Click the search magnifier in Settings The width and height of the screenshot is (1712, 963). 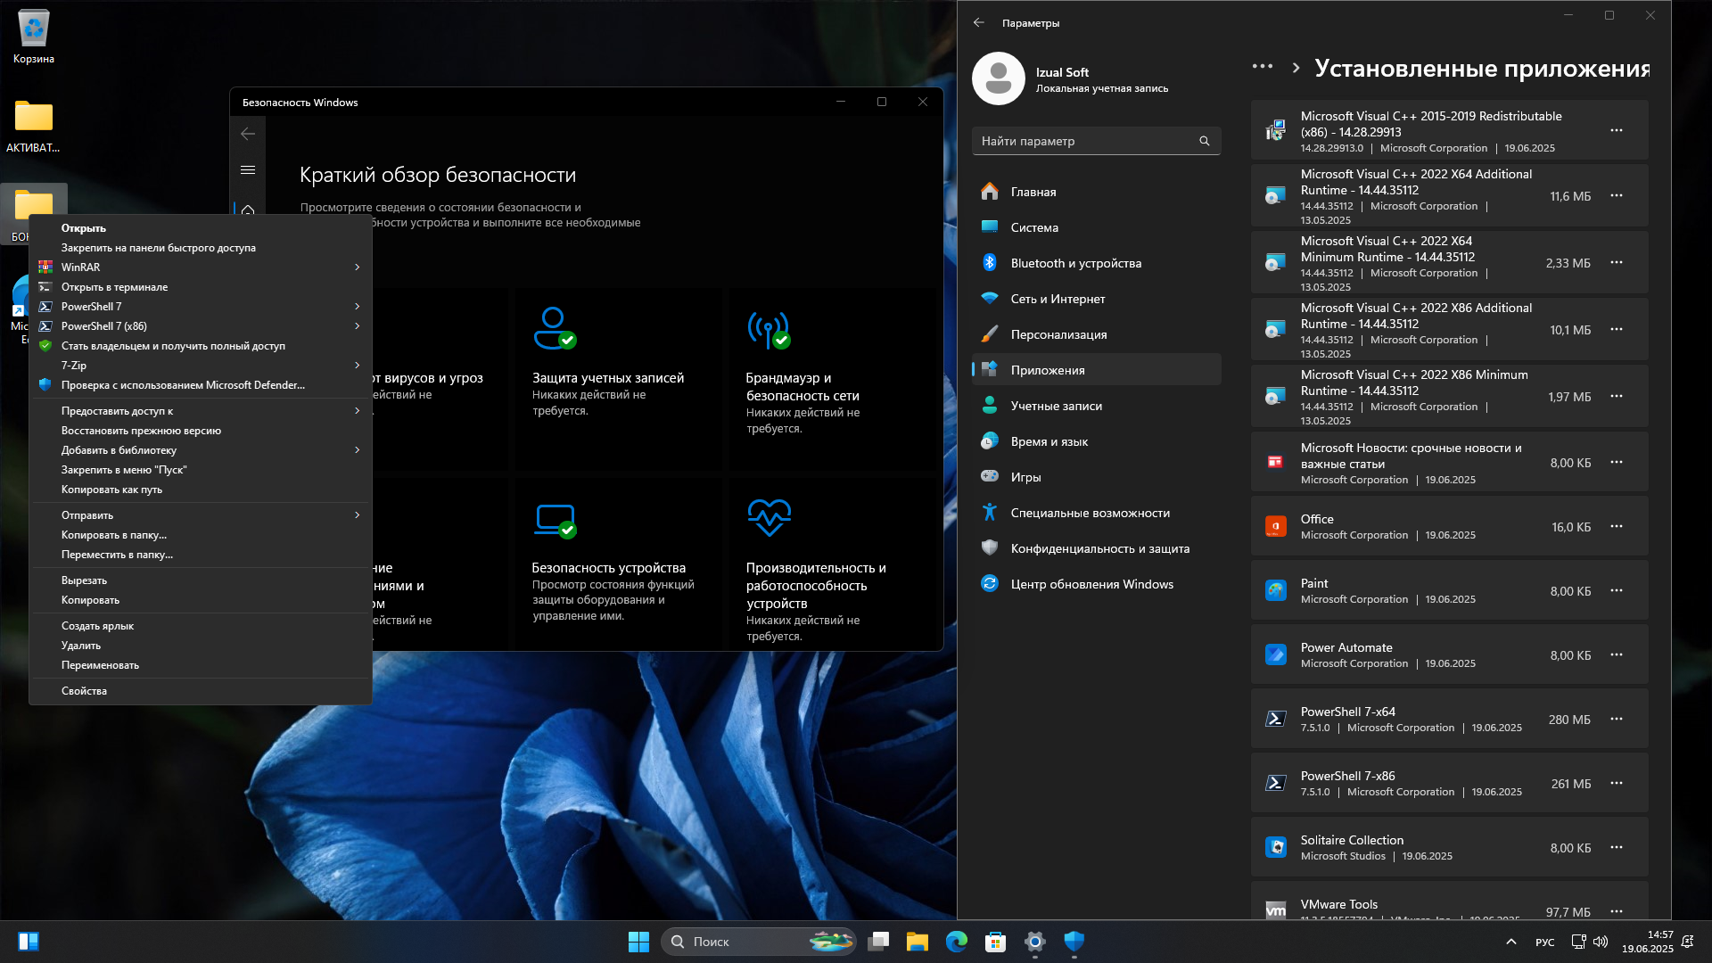pyautogui.click(x=1204, y=141)
